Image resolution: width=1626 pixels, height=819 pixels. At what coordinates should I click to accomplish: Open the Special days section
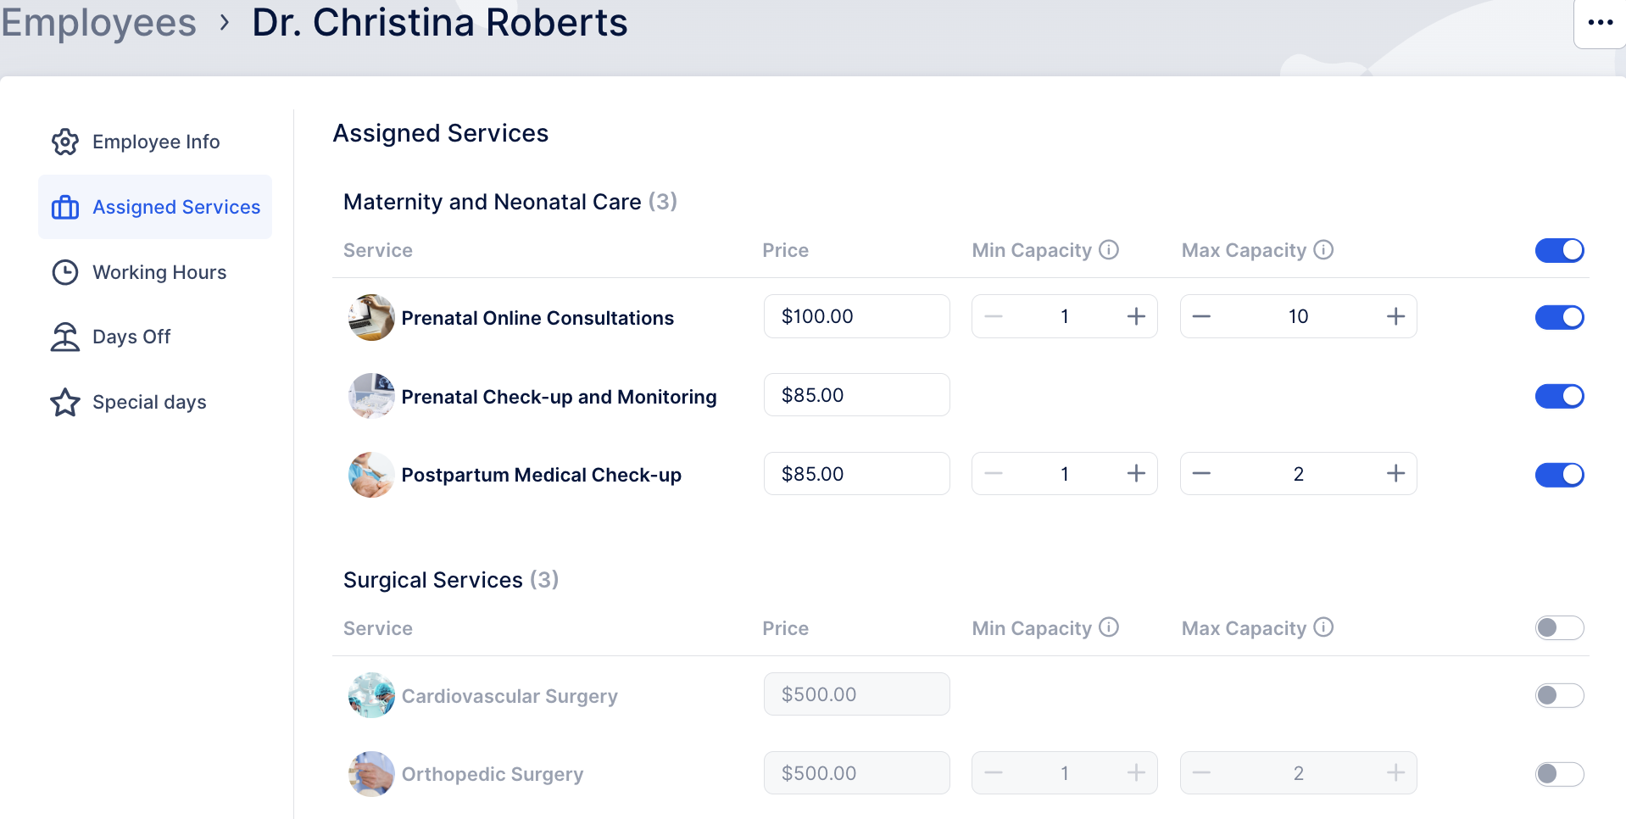149,403
